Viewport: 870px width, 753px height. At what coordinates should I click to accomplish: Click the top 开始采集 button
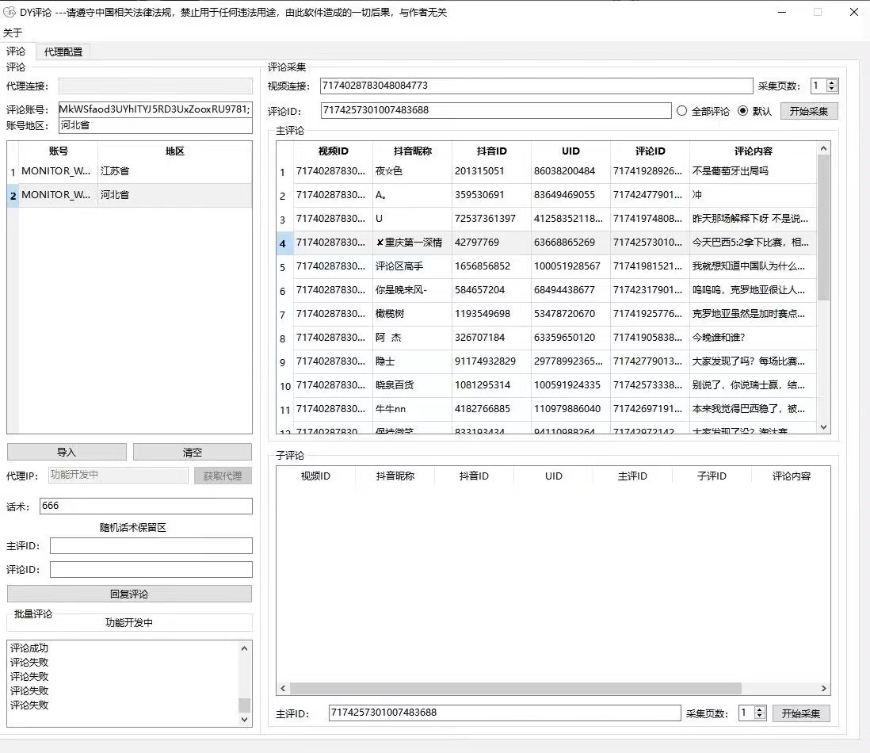click(x=808, y=111)
